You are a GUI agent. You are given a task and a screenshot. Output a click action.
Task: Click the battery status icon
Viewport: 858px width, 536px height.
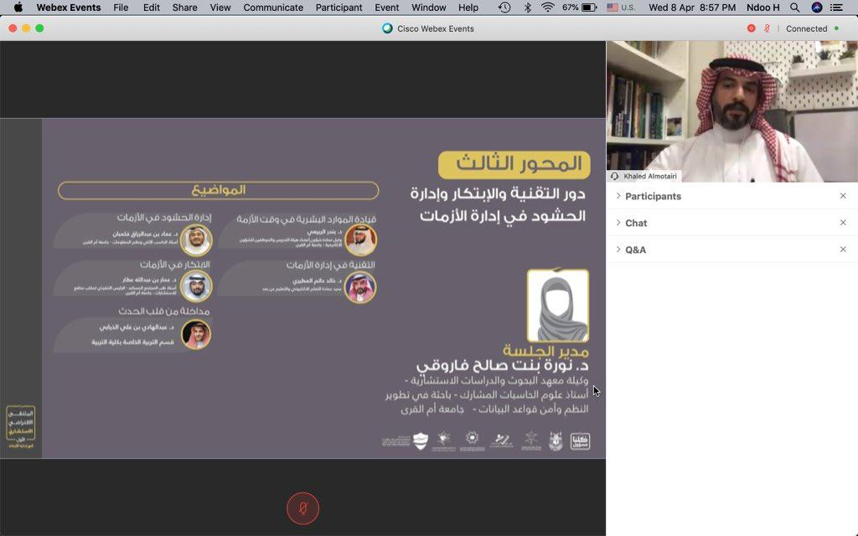[x=589, y=8]
